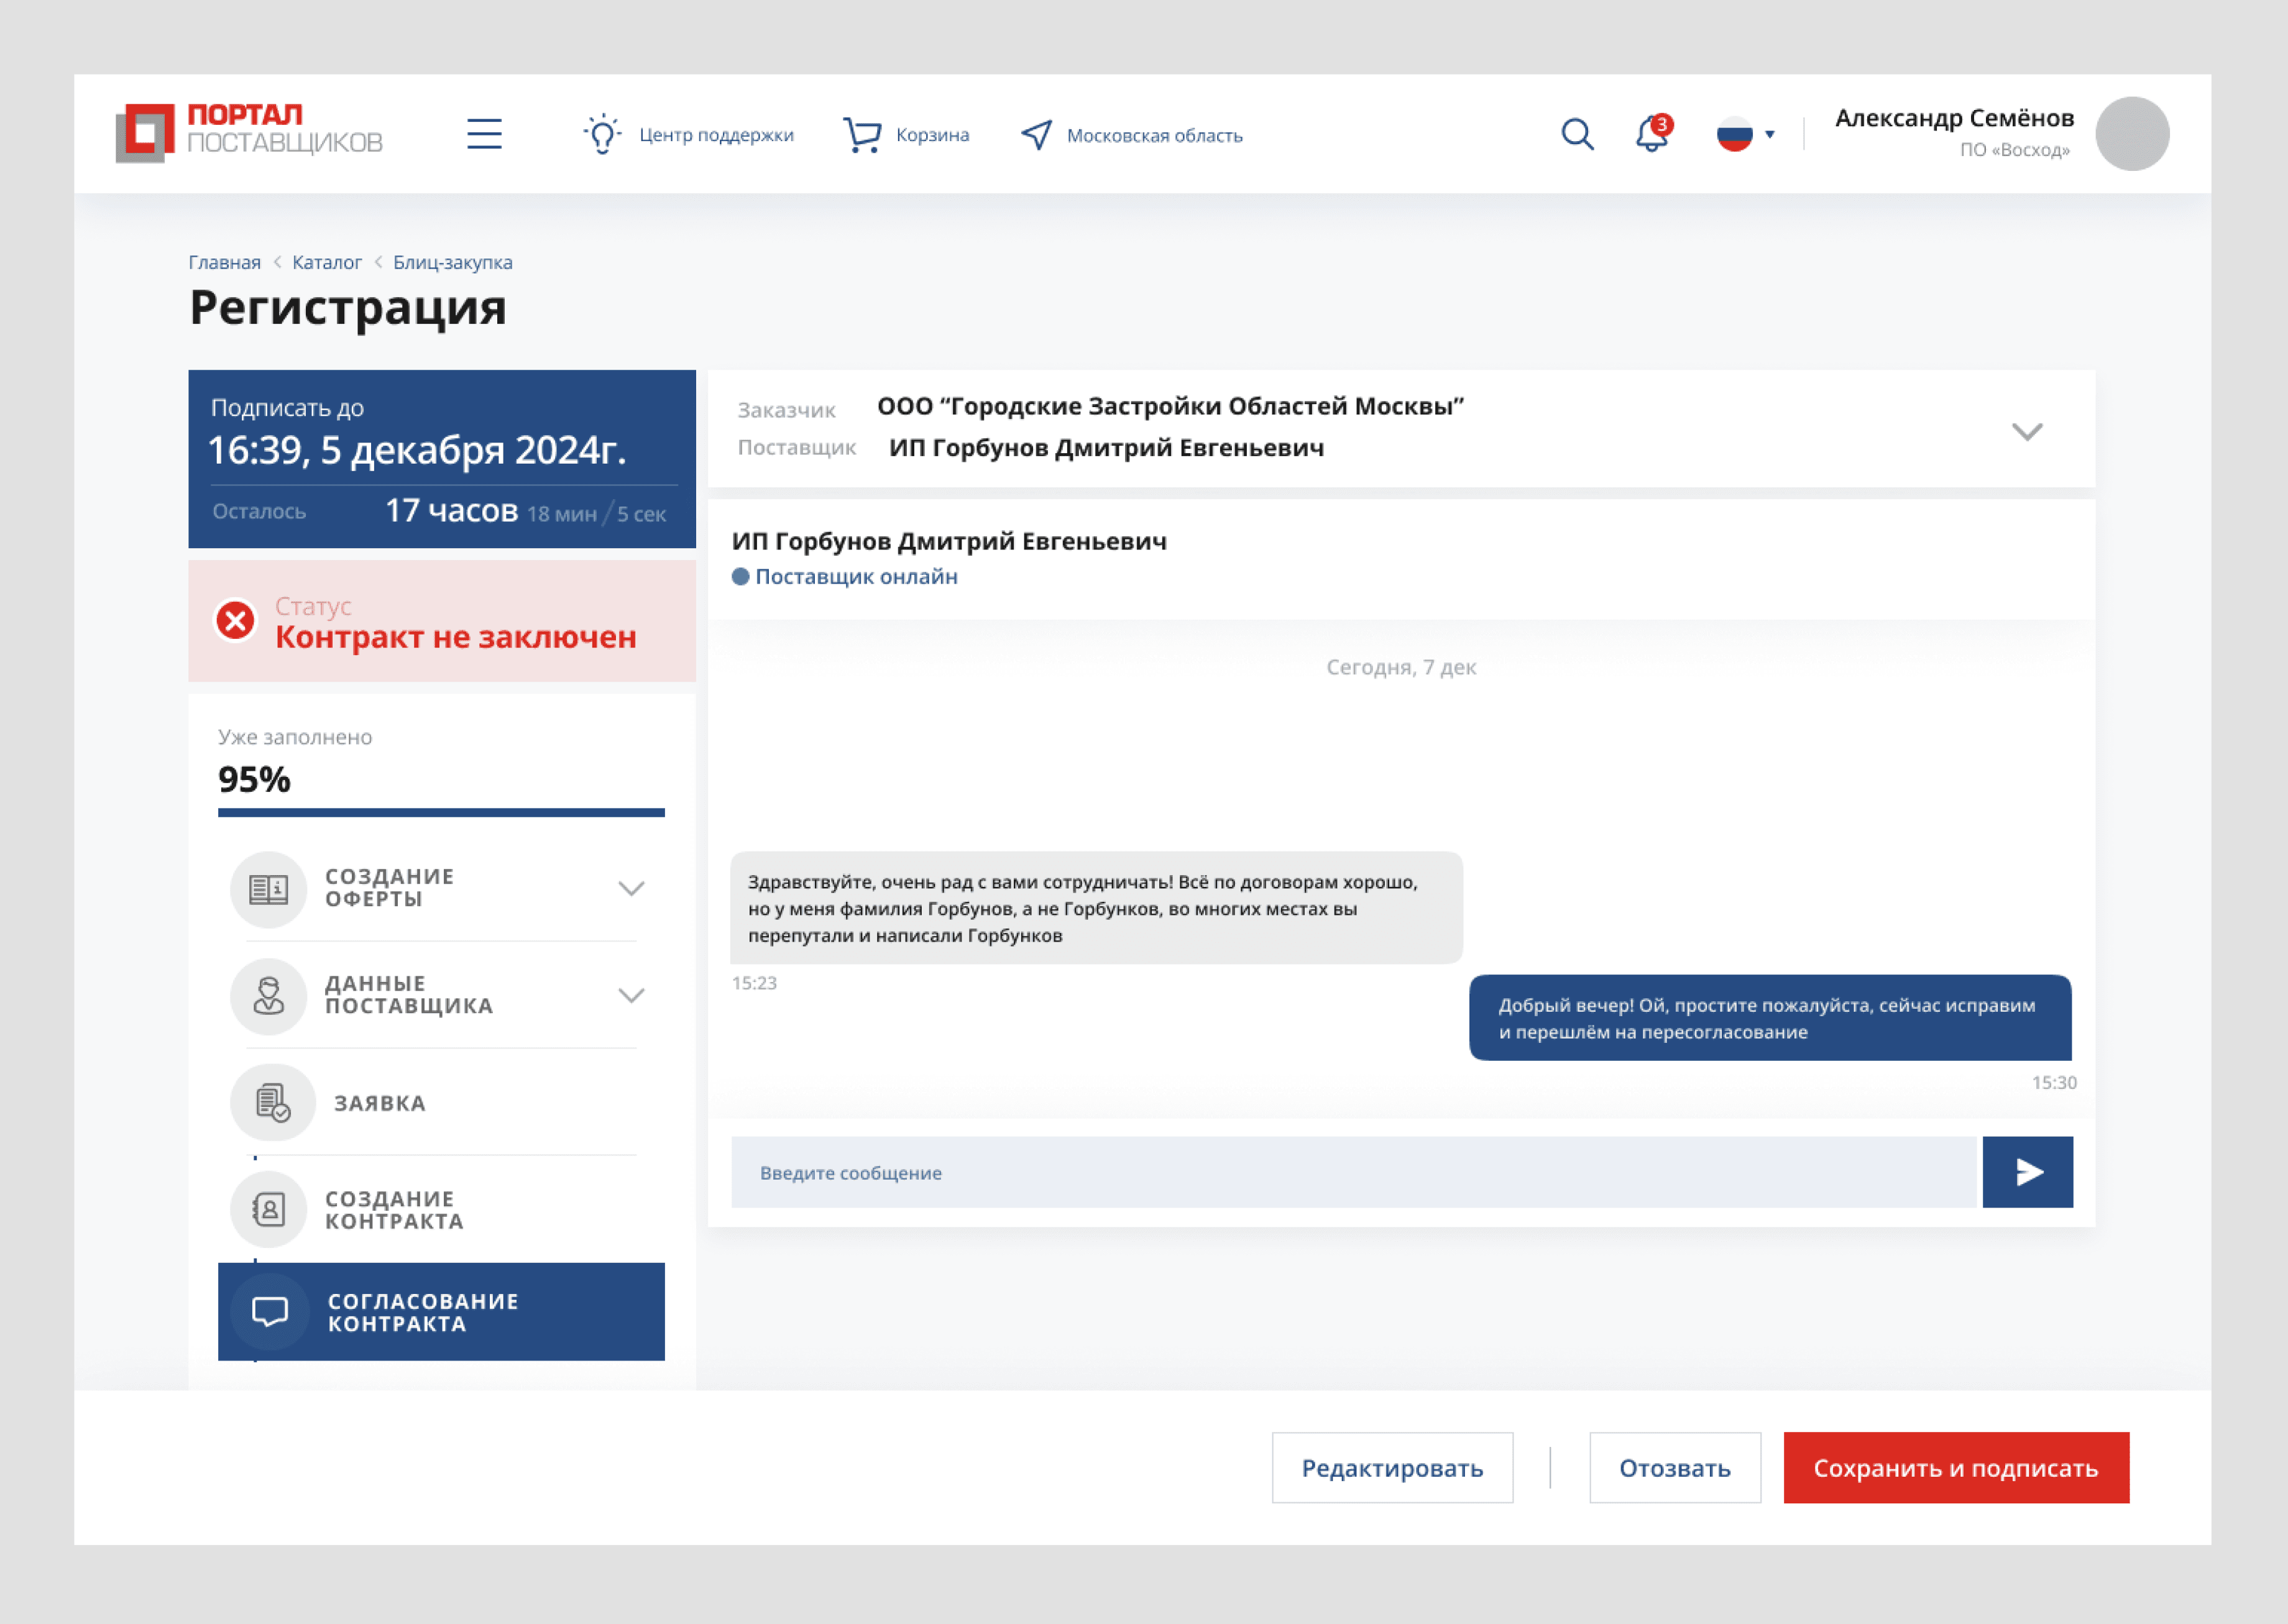Click the message input field
This screenshot has height=1624, width=2288.
pyautogui.click(x=1355, y=1172)
